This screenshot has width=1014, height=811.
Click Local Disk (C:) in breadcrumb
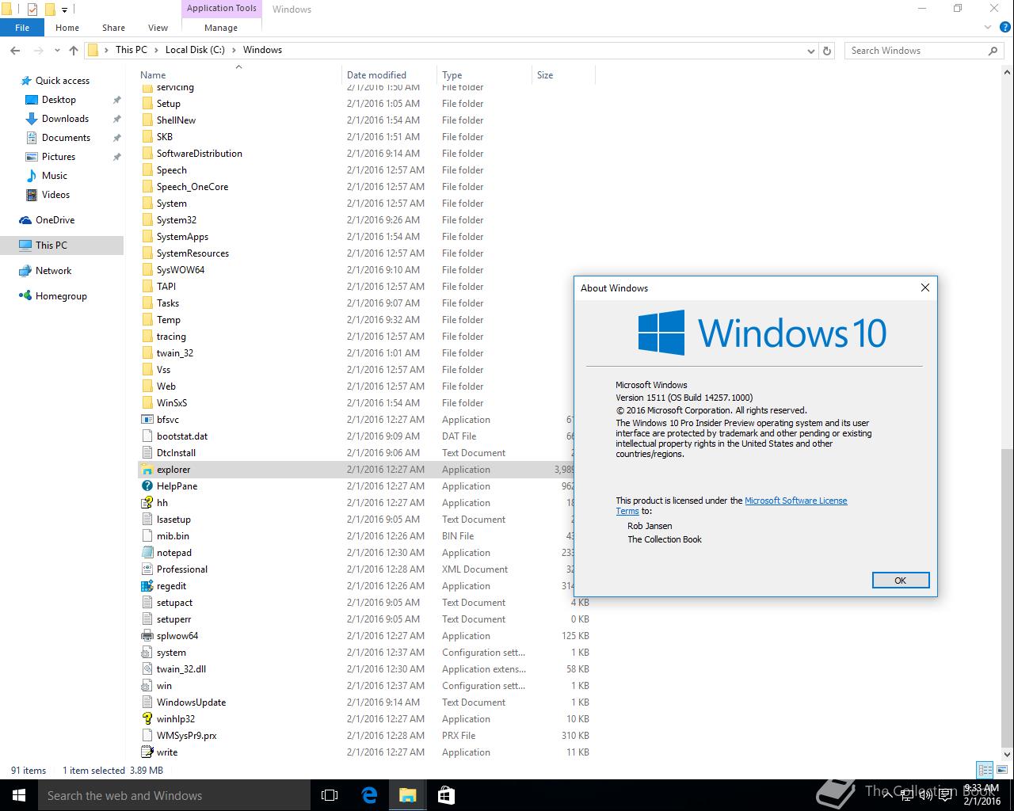click(195, 50)
